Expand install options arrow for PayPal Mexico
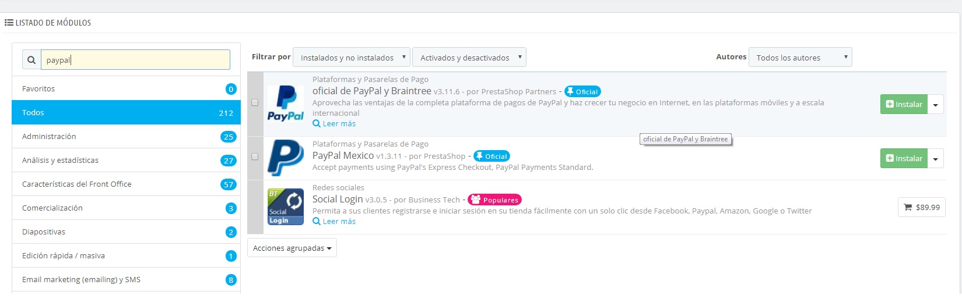The image size is (962, 306). [936, 158]
